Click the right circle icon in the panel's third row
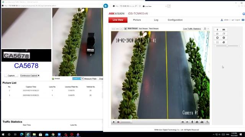Image resolution: width=245 pixels, height=137 pixels. (x=224, y=38)
